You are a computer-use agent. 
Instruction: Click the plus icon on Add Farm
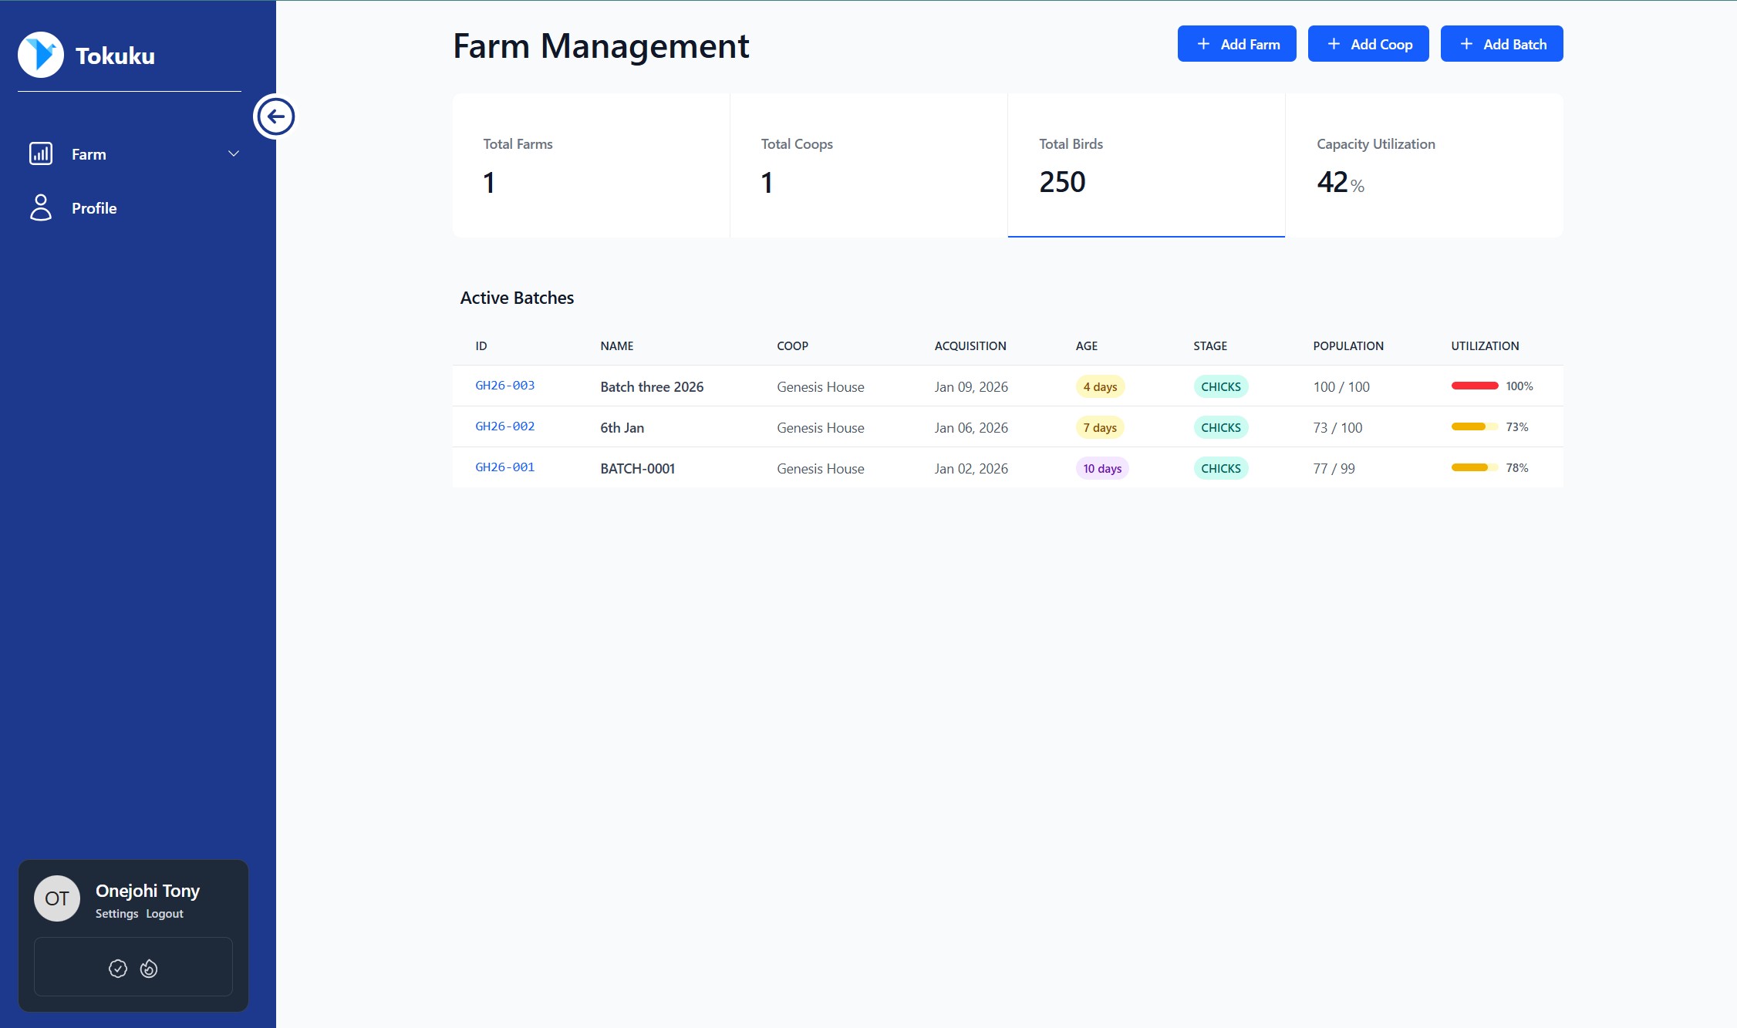pos(1203,44)
